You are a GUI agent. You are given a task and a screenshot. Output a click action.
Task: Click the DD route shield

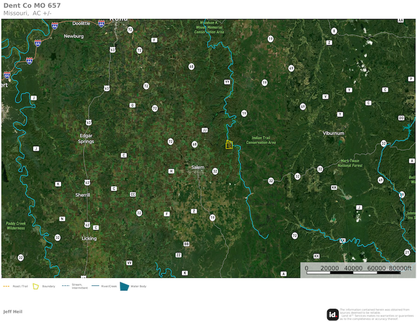[402, 118]
